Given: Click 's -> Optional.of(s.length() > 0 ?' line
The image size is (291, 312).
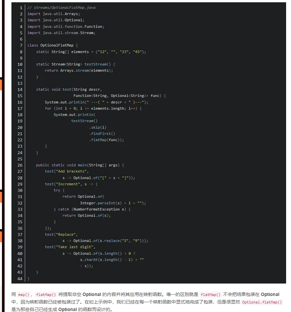Looking at the screenshot, I should point(99,253).
